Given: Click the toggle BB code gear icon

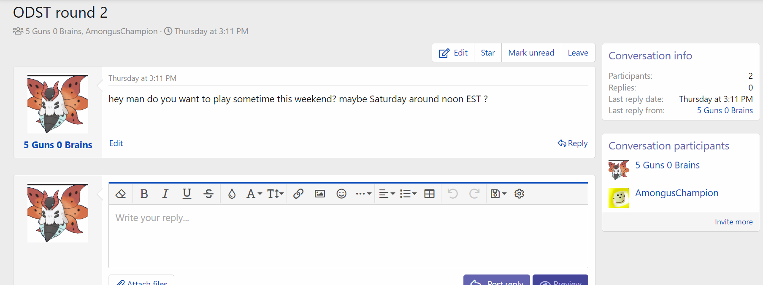Looking at the screenshot, I should tap(519, 194).
